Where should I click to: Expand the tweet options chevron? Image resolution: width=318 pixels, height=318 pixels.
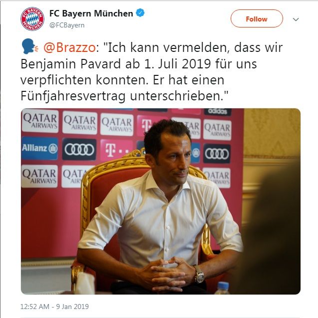(x=296, y=19)
